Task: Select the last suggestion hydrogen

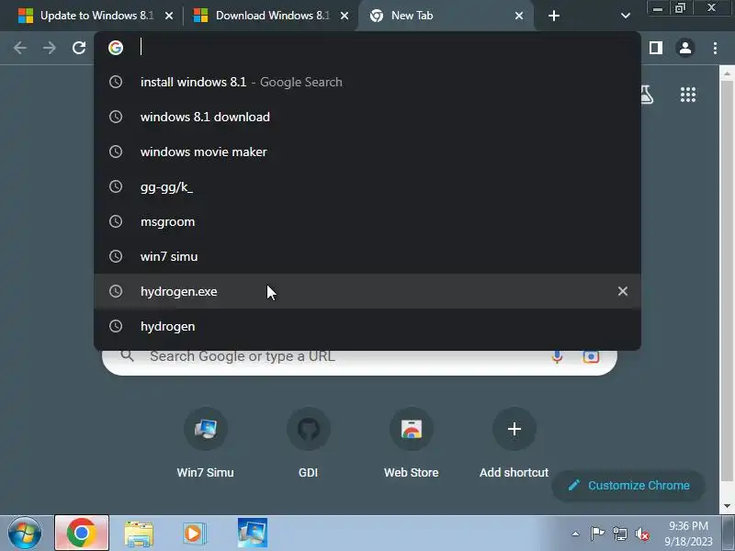Action: coord(367,326)
